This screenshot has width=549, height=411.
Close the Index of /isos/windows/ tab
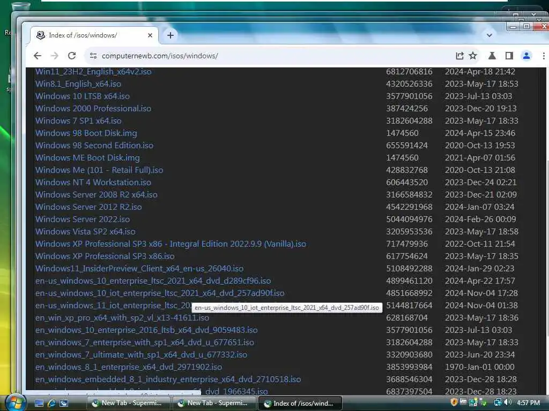click(x=150, y=35)
